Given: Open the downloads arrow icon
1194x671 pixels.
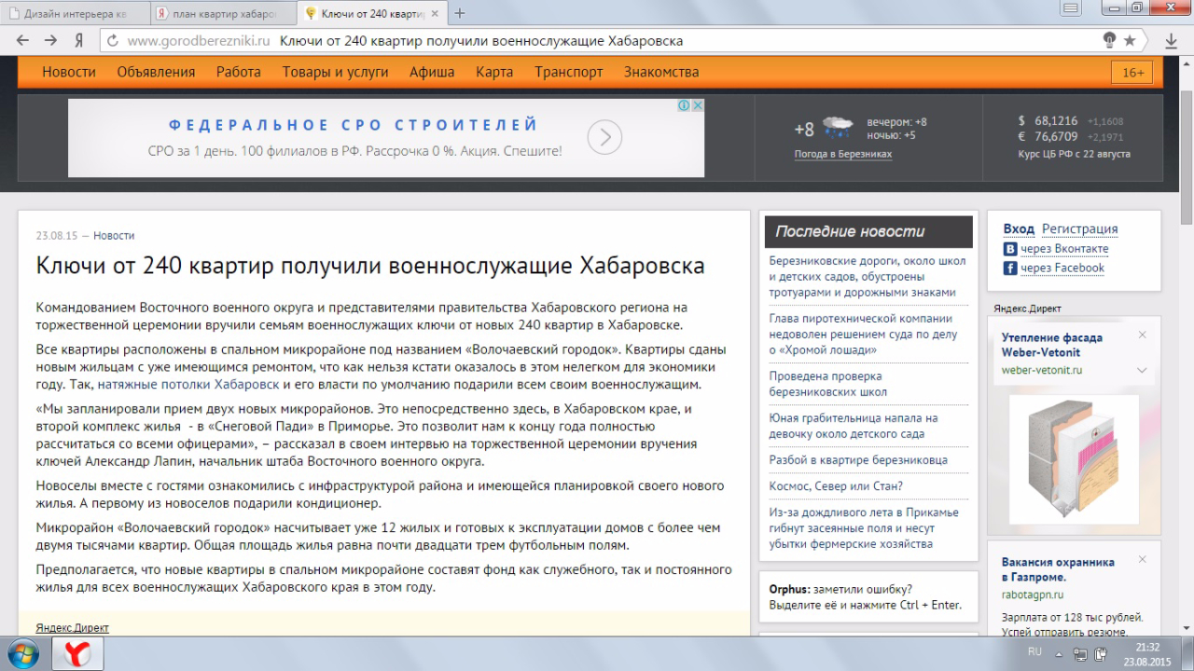Looking at the screenshot, I should click(x=1171, y=41).
